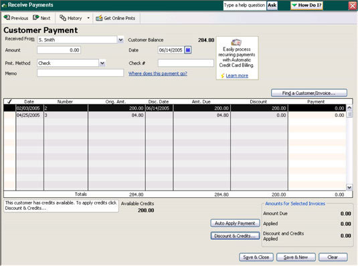
Task: Click the Received From field showing S. Smith
Action: click(x=77, y=40)
